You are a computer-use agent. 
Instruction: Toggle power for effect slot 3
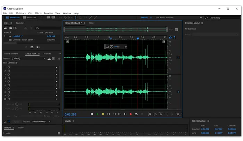tap(9, 74)
